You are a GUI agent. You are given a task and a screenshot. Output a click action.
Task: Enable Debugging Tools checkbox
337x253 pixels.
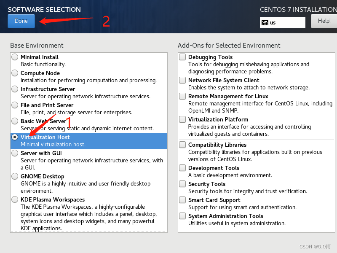click(182, 57)
